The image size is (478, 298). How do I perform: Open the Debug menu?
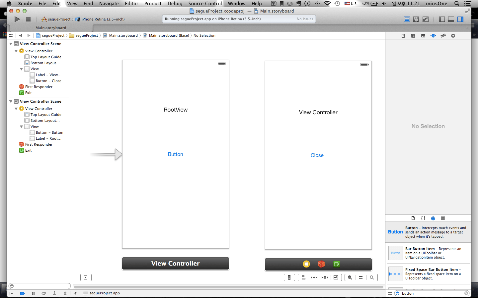tap(175, 4)
